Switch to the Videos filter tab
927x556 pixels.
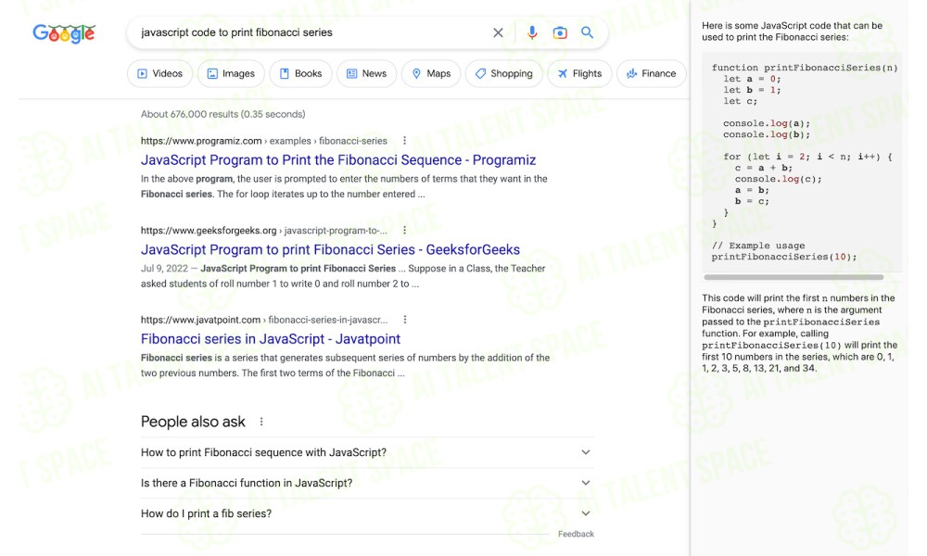(159, 73)
